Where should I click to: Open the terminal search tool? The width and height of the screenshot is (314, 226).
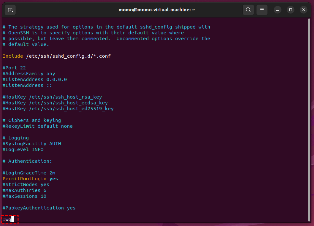[248, 10]
